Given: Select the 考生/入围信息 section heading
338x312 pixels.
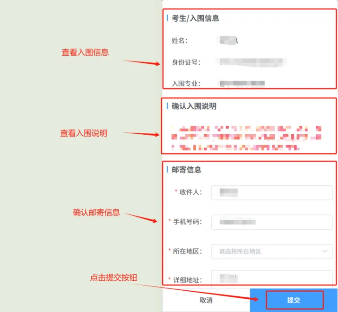Looking at the screenshot, I should (195, 18).
